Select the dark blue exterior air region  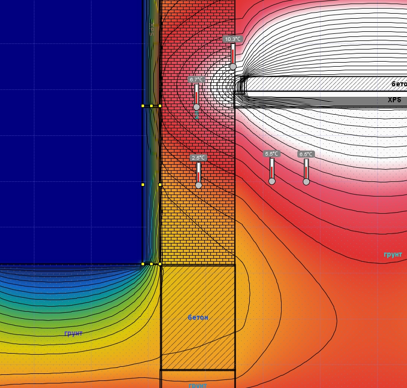point(71,132)
